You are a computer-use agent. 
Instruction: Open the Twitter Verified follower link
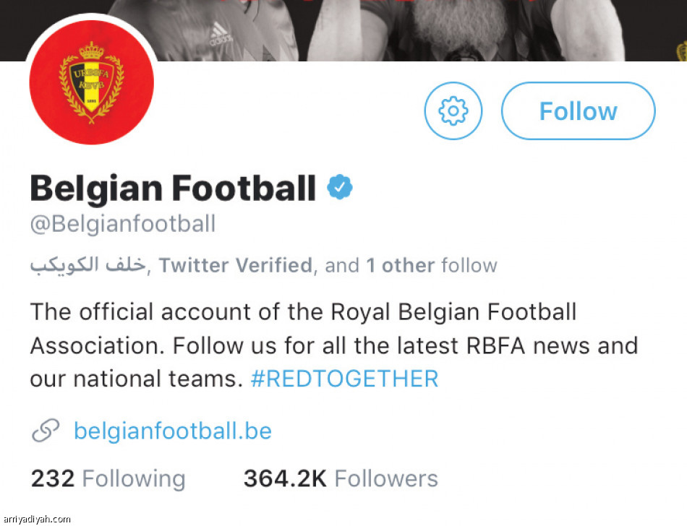point(236,265)
